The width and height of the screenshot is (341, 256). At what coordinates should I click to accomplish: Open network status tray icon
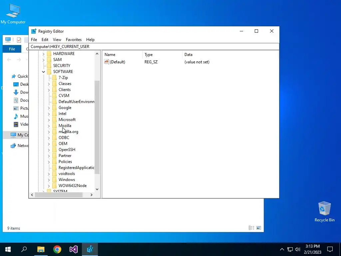(x=290, y=249)
